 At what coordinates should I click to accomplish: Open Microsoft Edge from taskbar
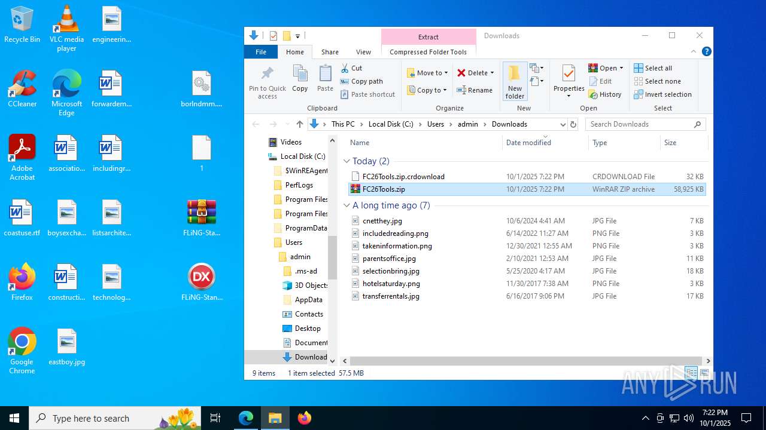click(246, 418)
